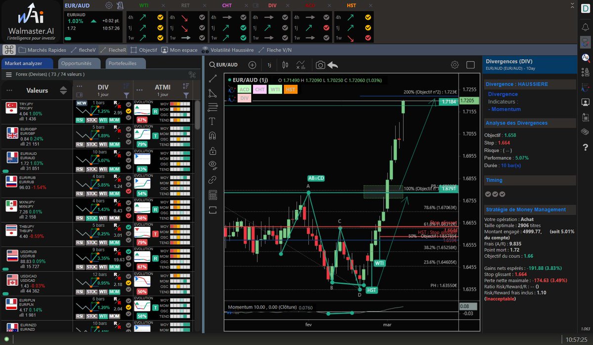Click the D icon in right sidebar
Screen dimensions: 593x345
[586, 8]
